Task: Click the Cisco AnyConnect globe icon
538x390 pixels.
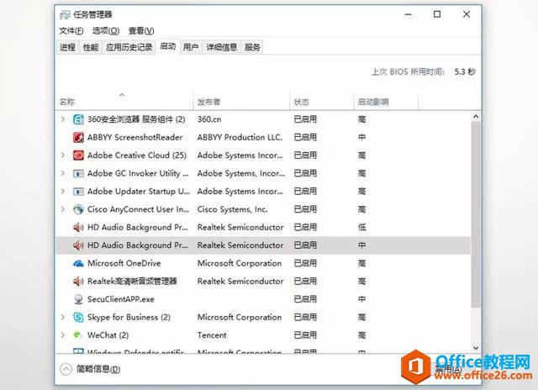Action: [78, 209]
